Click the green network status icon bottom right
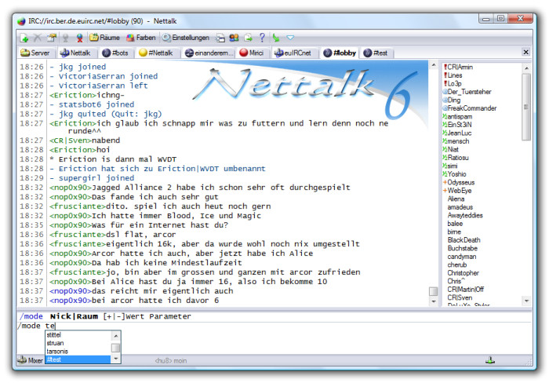This screenshot has height=383, width=549. 490,360
